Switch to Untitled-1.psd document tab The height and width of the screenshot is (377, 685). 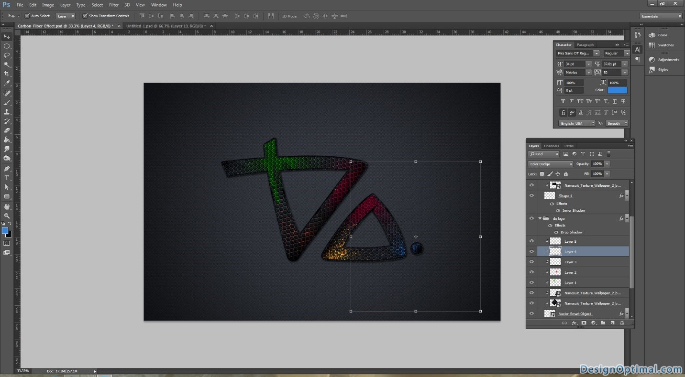166,26
